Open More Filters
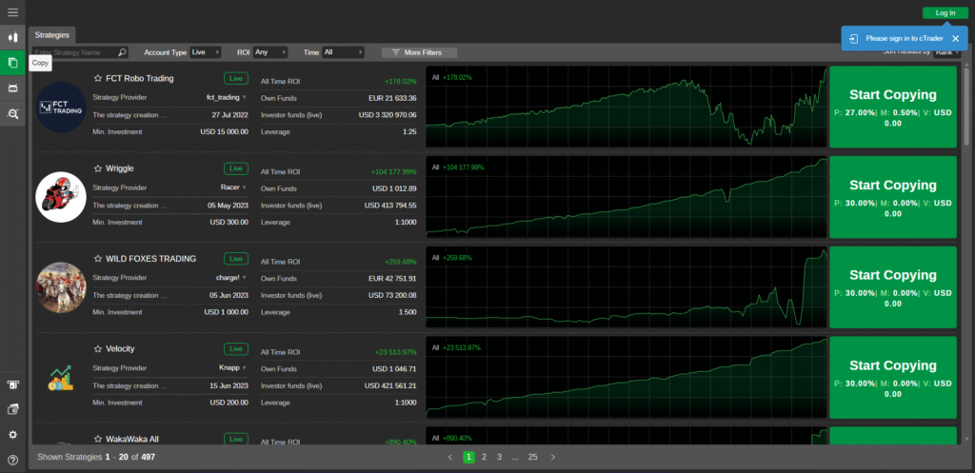 419,52
